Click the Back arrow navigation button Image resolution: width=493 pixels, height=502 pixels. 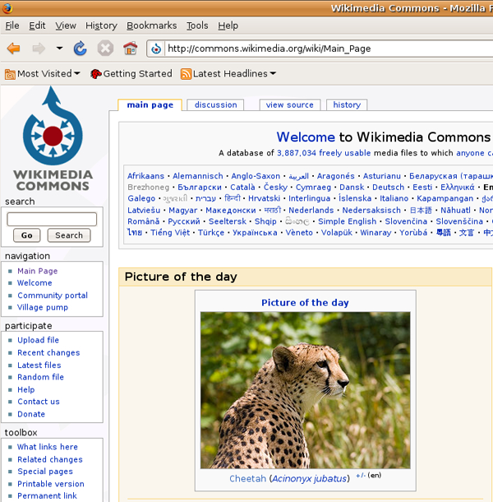click(13, 49)
